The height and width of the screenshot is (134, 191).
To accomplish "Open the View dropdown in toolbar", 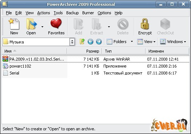I will [146, 42].
